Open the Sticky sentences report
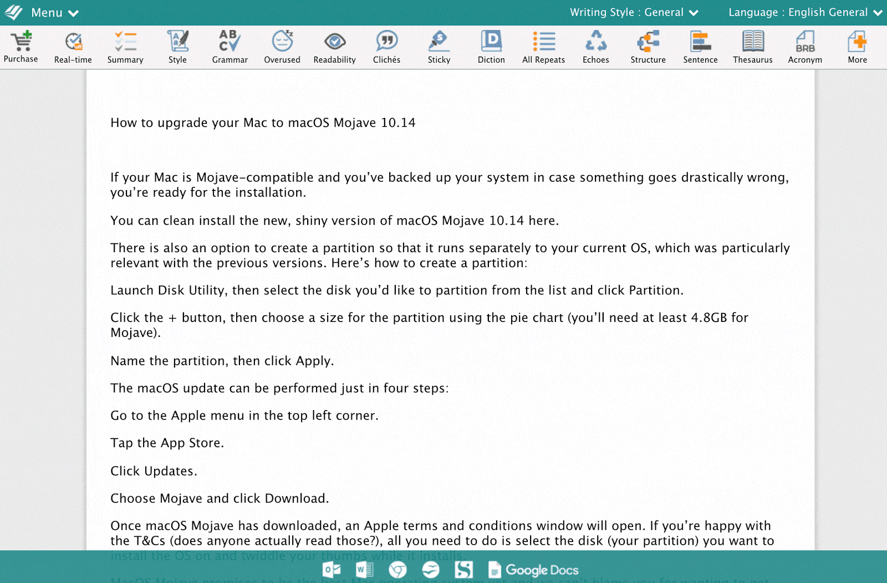Viewport: 887px width, 583px height. [439, 47]
